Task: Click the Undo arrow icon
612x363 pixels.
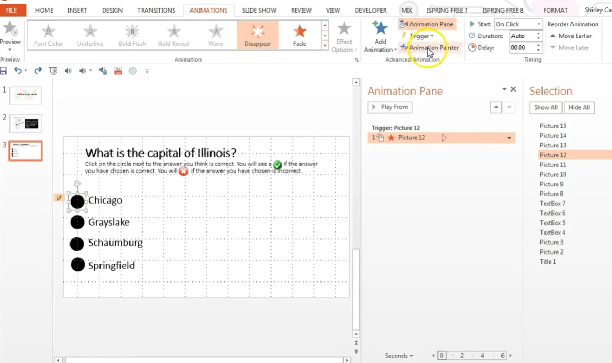Action: point(18,70)
